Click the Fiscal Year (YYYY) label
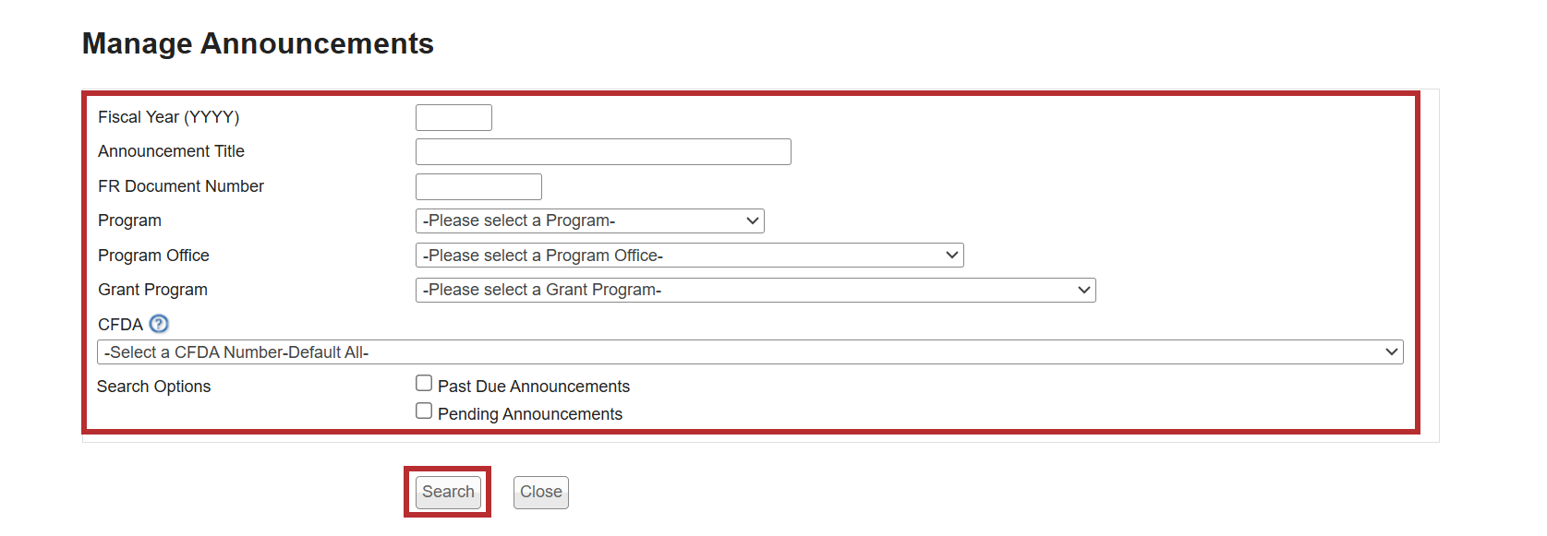 pos(168,117)
